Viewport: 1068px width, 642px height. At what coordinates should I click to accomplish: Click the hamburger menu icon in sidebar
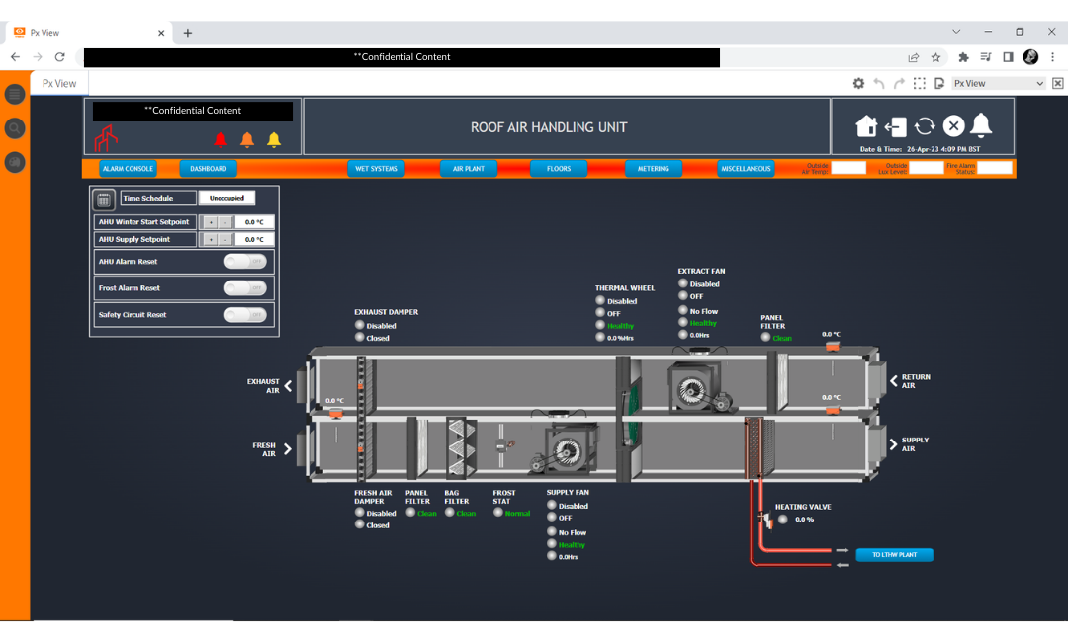(x=14, y=94)
